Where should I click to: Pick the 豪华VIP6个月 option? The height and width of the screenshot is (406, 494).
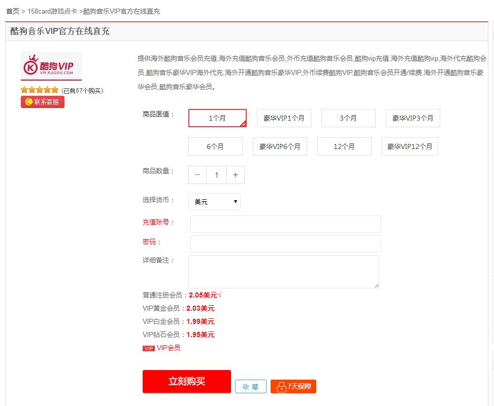point(280,146)
